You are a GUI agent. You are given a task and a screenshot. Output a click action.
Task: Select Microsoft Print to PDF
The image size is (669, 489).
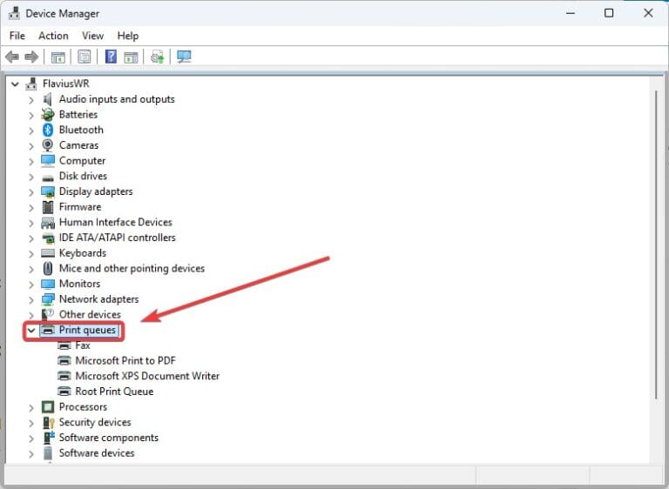pyautogui.click(x=125, y=361)
